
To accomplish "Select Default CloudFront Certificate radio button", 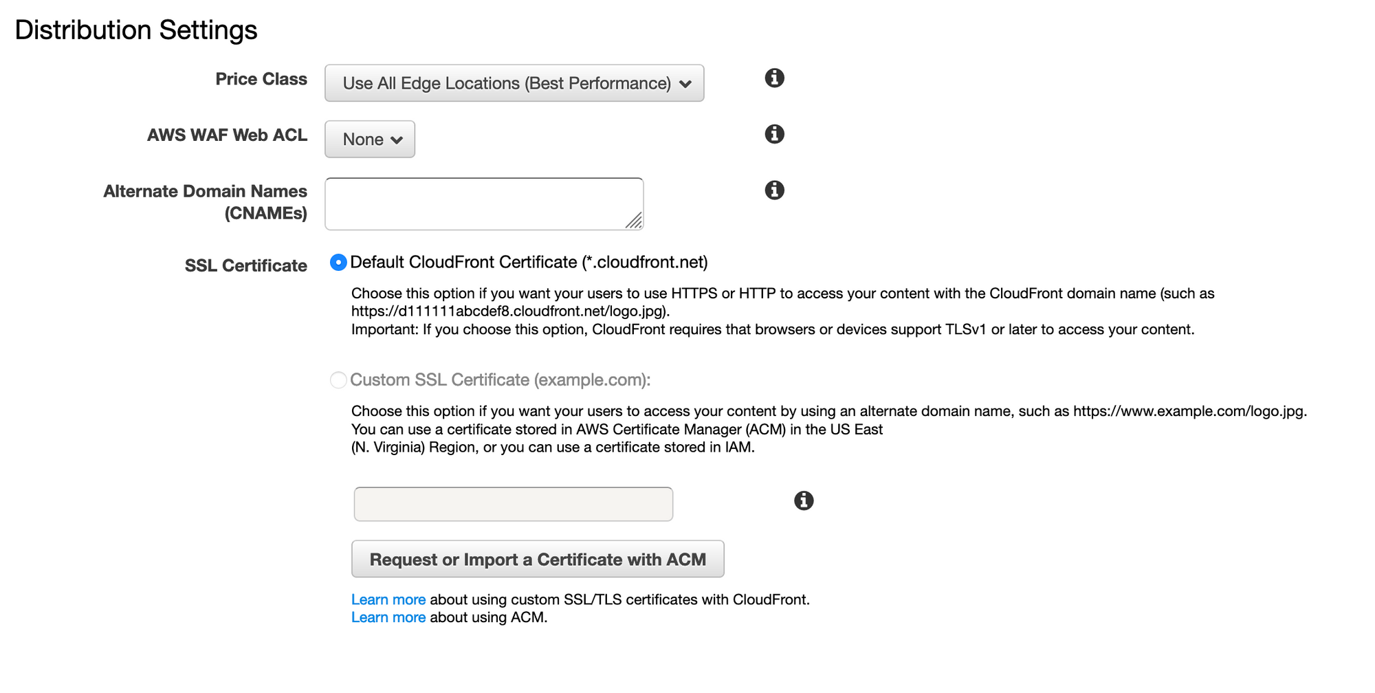I will 338,263.
